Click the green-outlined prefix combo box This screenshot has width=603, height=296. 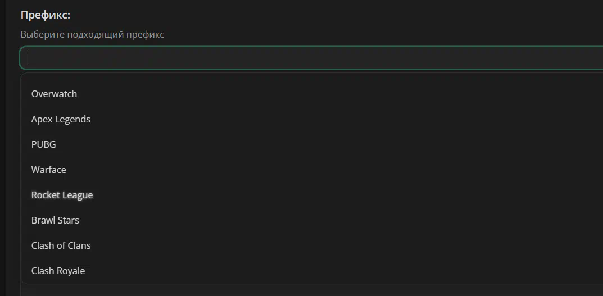(x=311, y=58)
